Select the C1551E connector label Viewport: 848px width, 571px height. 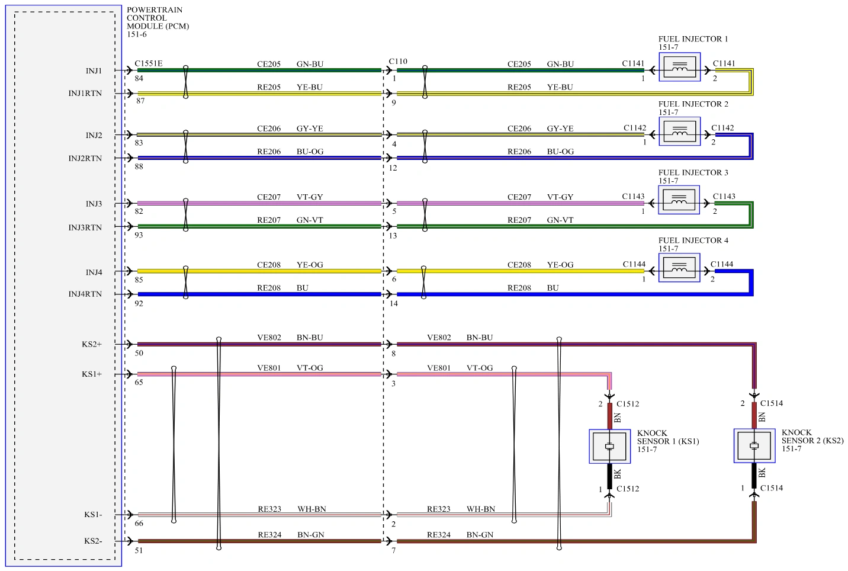(x=148, y=63)
